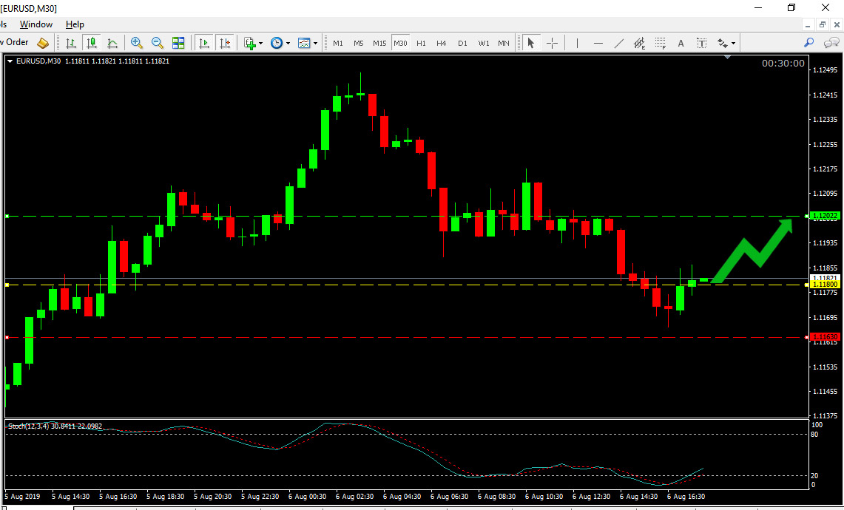
Task: Toggle Auto Scroll chart button
Action: [204, 43]
